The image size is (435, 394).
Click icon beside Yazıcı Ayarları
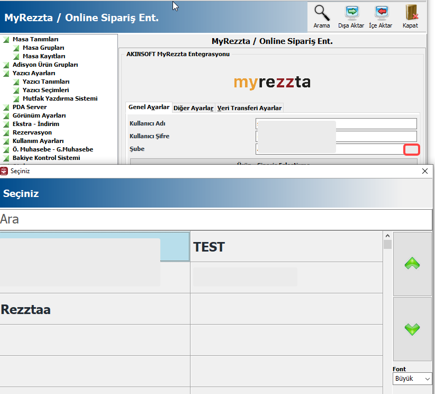(6, 73)
